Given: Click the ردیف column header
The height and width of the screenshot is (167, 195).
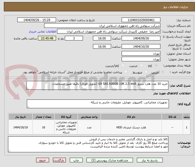Looking at the screenshot, I should coord(186,117).
